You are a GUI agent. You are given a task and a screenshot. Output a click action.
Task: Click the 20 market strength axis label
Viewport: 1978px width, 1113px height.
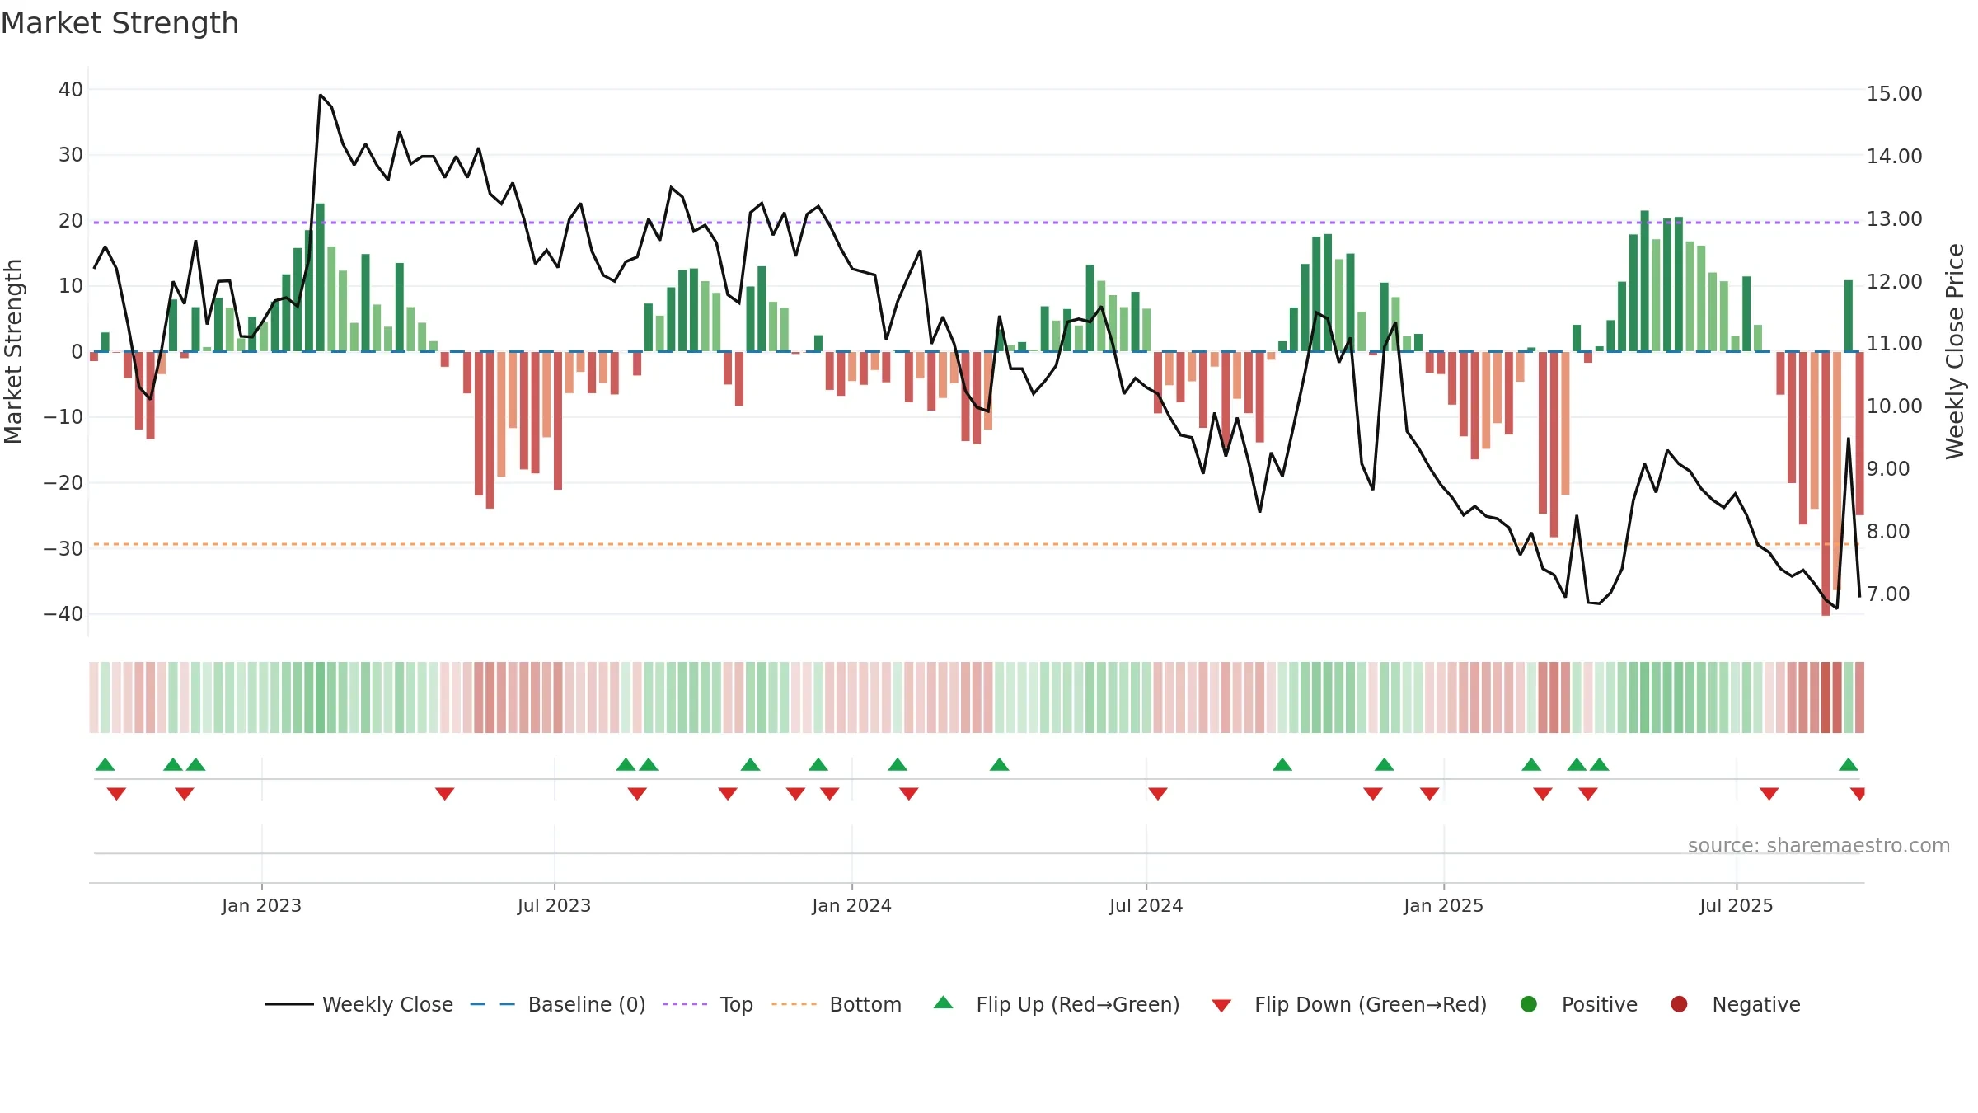(71, 221)
